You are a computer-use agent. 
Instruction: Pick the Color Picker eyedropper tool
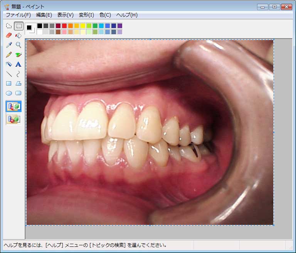(9, 45)
